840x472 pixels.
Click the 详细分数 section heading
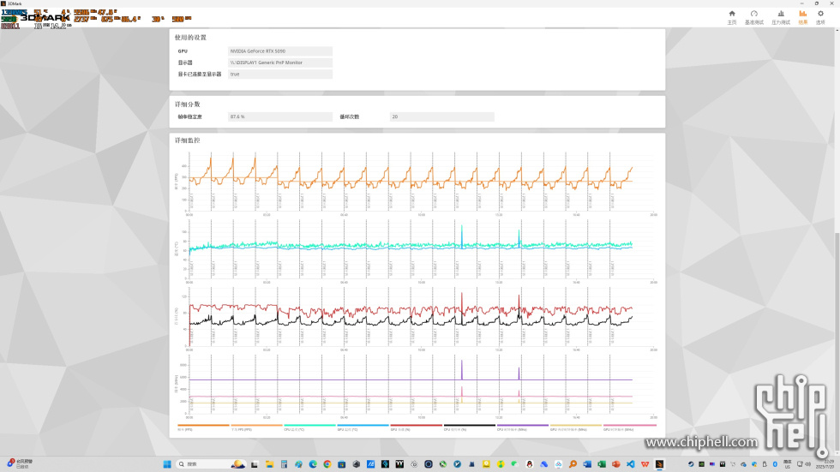point(187,105)
